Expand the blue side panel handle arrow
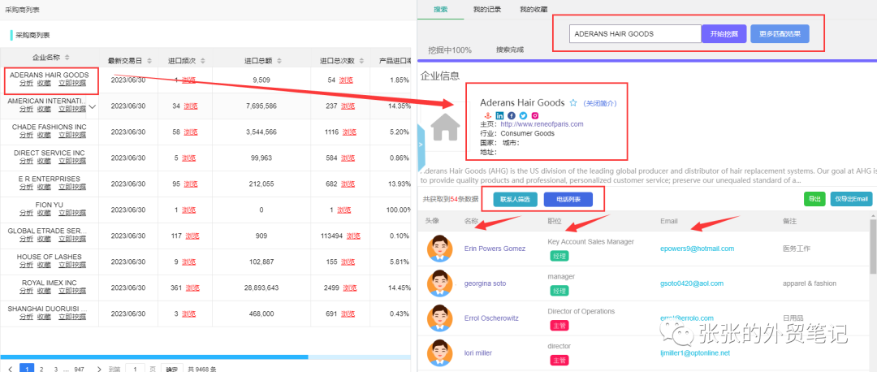 click(x=421, y=145)
